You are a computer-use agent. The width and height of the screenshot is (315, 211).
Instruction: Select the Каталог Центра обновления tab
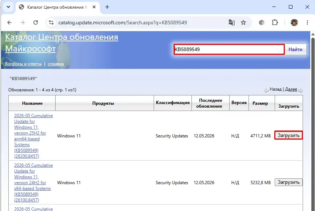[x=57, y=7]
